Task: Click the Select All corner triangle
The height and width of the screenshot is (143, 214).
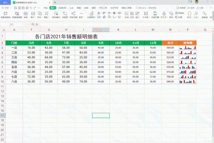Action: pyautogui.click(x=3, y=30)
